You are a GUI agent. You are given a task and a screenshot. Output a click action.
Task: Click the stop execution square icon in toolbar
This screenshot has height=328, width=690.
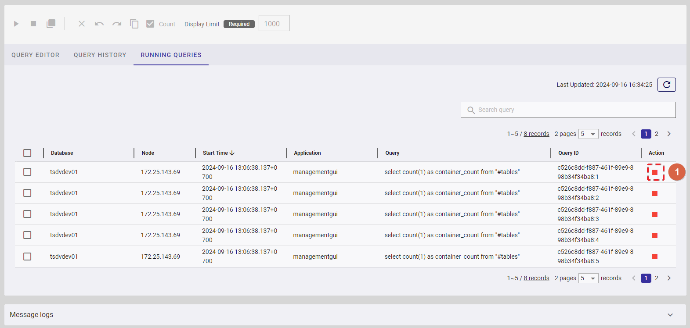pyautogui.click(x=33, y=24)
